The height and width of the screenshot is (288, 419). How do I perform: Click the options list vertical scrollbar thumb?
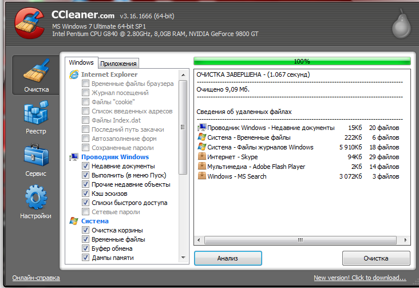click(x=183, y=127)
